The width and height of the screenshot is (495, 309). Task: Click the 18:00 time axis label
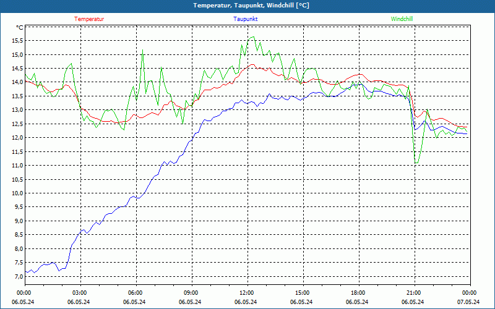click(359, 293)
